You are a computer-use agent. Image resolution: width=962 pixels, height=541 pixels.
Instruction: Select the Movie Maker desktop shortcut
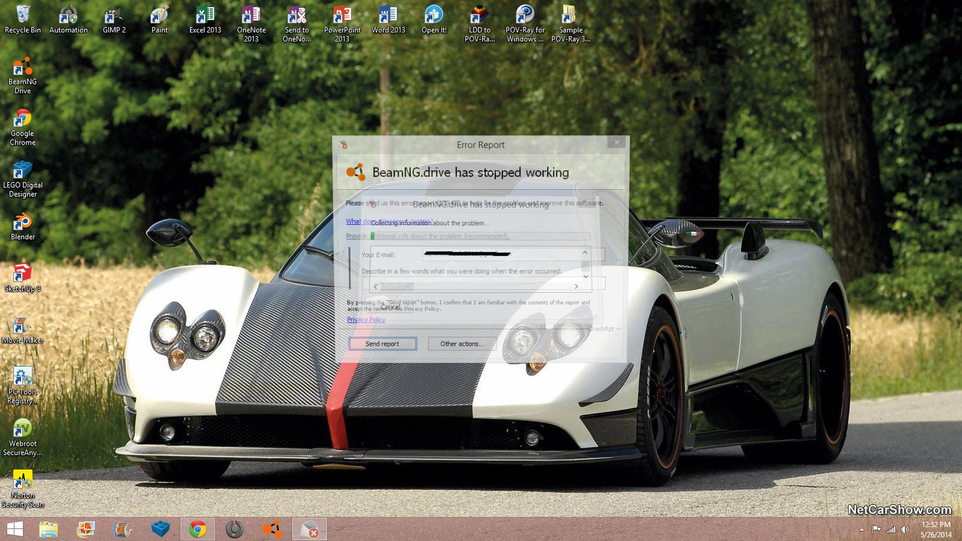point(22,330)
